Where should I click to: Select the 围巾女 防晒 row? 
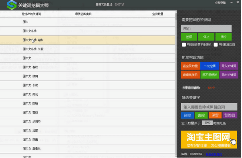88,104
